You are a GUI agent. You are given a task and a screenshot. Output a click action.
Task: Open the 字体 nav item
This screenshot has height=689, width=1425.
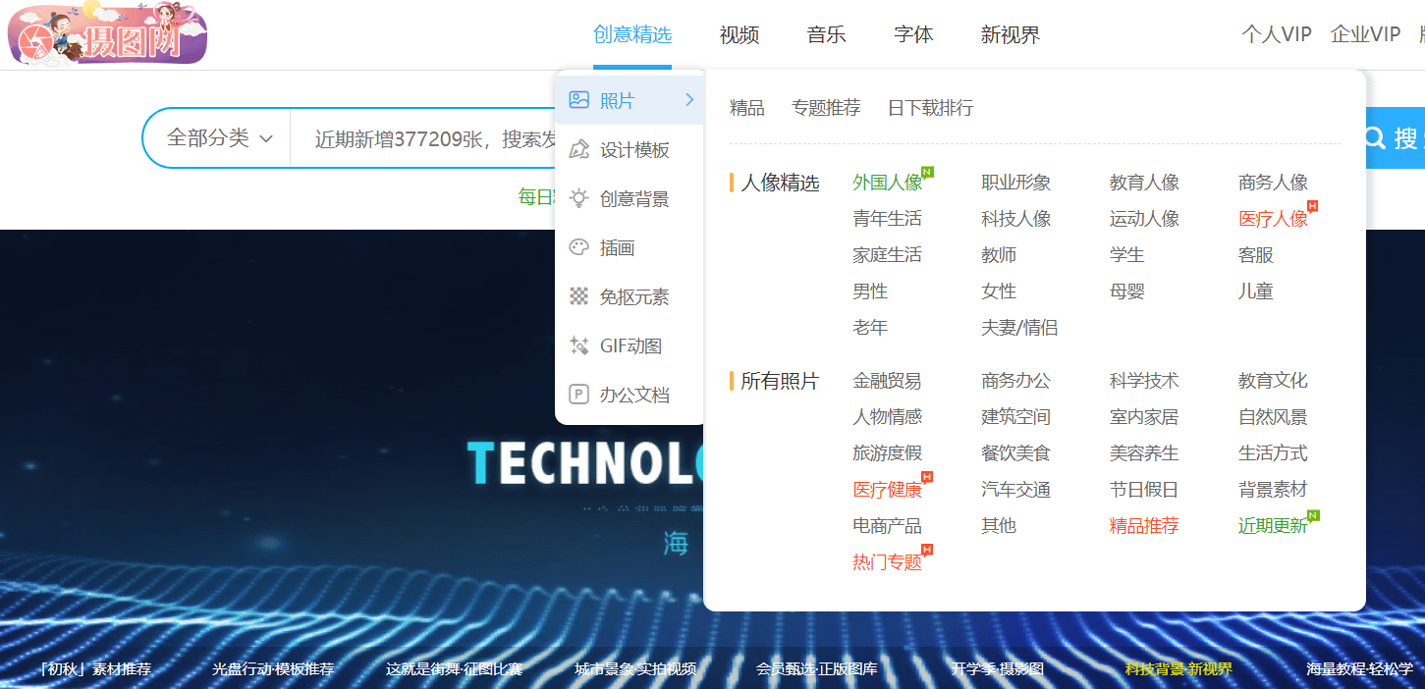tap(913, 34)
